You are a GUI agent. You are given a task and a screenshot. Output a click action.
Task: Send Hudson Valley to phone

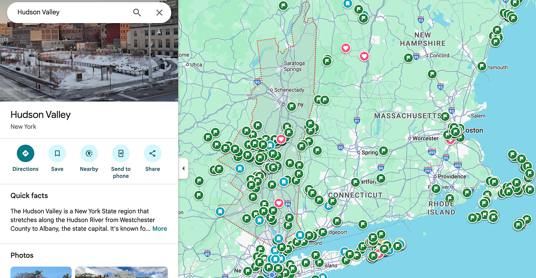point(121,162)
